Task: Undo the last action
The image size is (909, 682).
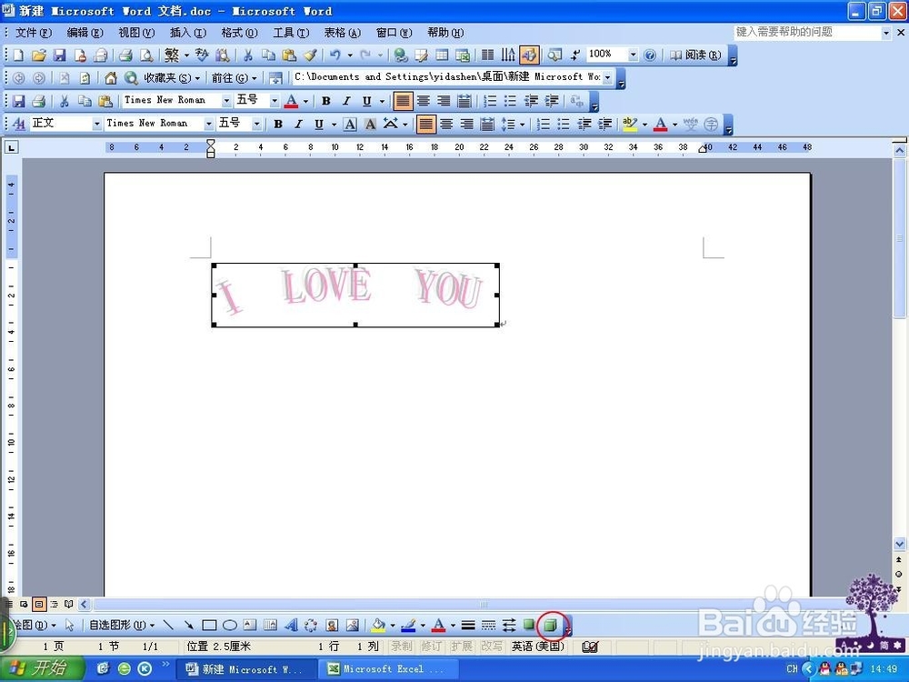Action: [x=335, y=55]
